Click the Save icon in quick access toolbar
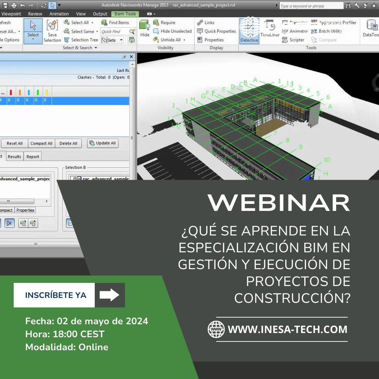The width and height of the screenshot is (379, 379). [5, 5]
